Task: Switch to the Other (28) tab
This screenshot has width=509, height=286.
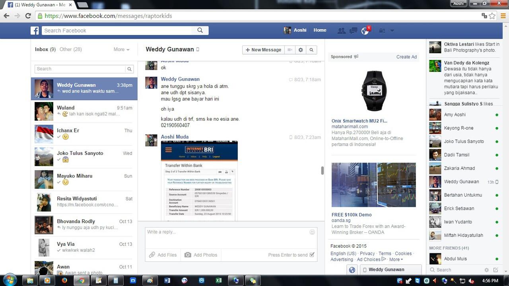Action: pos(70,49)
